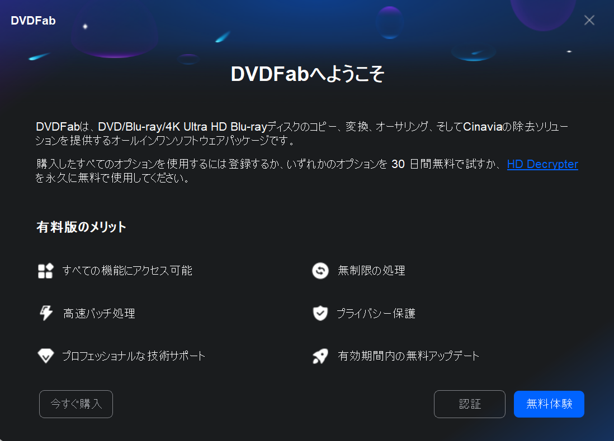The image size is (614, 441).
Task: Click the four-squares feature access icon
Action: point(45,271)
